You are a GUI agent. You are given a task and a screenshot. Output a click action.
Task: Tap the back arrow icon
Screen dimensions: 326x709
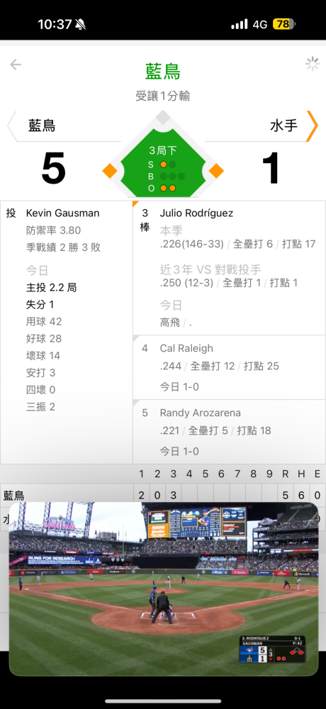click(16, 65)
